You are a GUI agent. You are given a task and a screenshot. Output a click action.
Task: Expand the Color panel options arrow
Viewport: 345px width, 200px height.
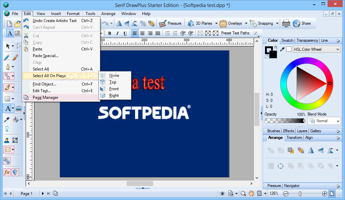coord(338,41)
